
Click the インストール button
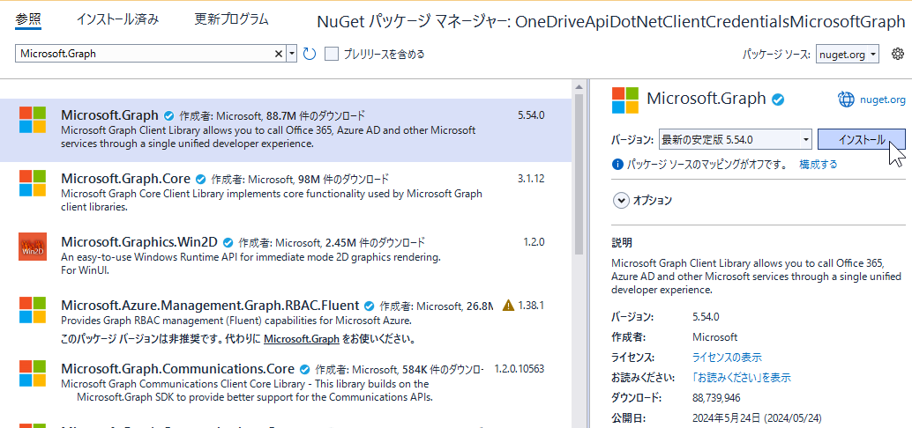pyautogui.click(x=862, y=140)
